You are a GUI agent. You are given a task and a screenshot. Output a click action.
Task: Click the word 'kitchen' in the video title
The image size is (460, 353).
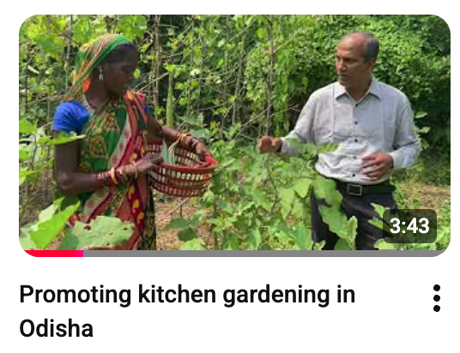pos(177,294)
